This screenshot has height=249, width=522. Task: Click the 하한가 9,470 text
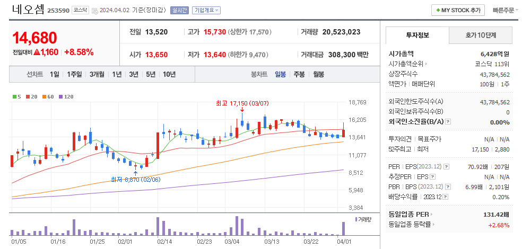248,55
